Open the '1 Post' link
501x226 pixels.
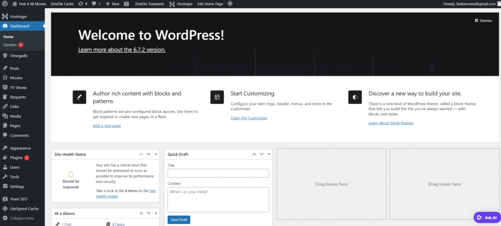pyautogui.click(x=67, y=224)
